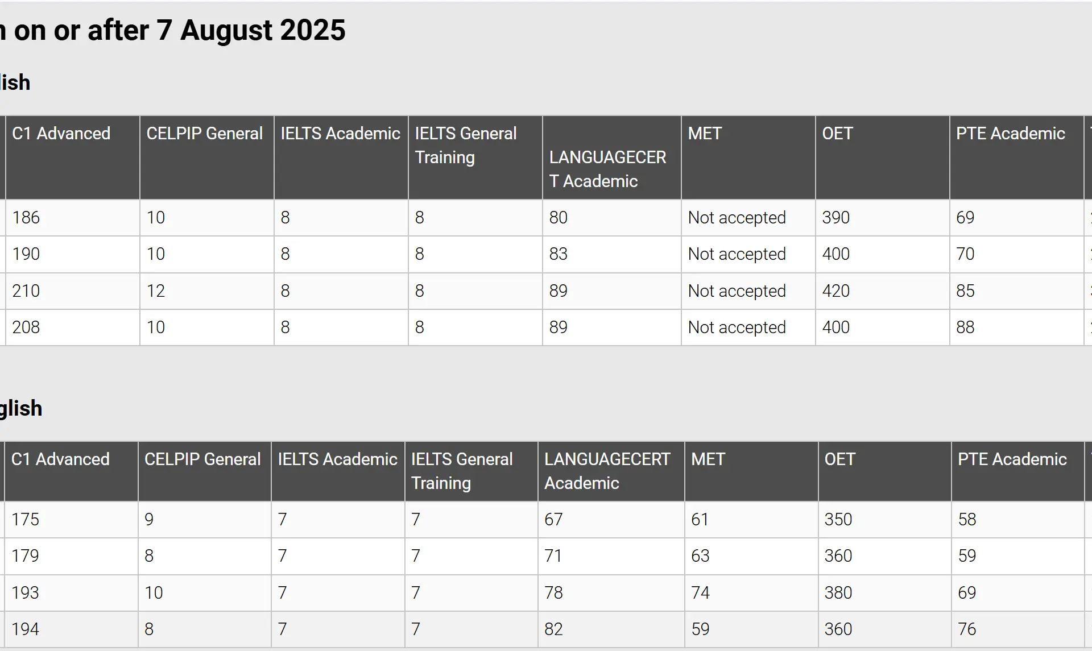Click the MET score 74 cell
The width and height of the screenshot is (1092, 651).
700,593
